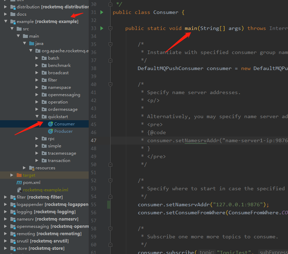This screenshot has width=288, height=254.
Task: Expand the filter package arrow
Action: coord(37,80)
